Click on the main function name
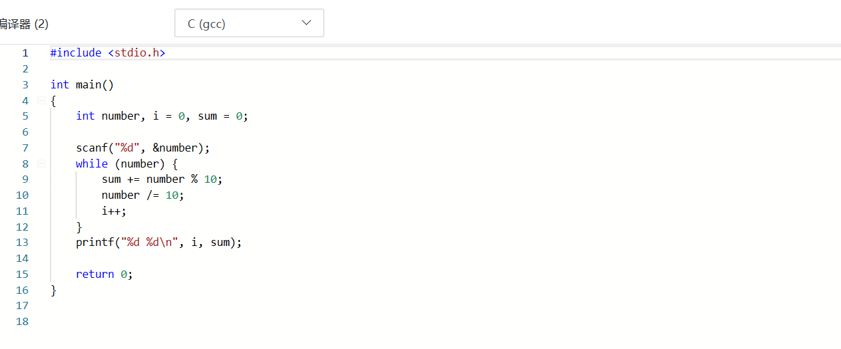 [x=89, y=84]
